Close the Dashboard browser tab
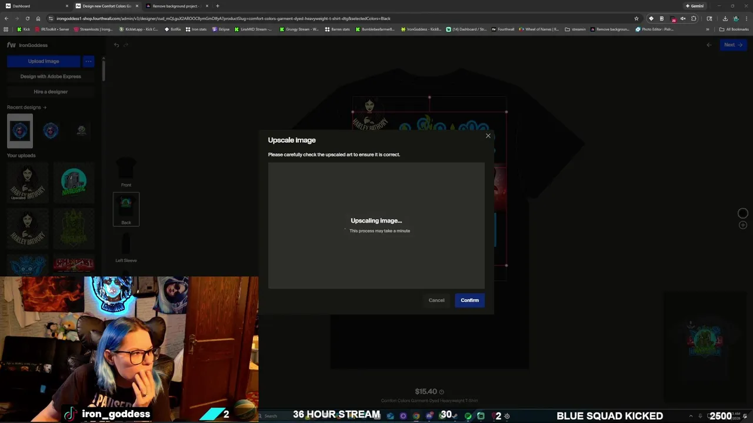This screenshot has height=423, width=753. pos(67,6)
